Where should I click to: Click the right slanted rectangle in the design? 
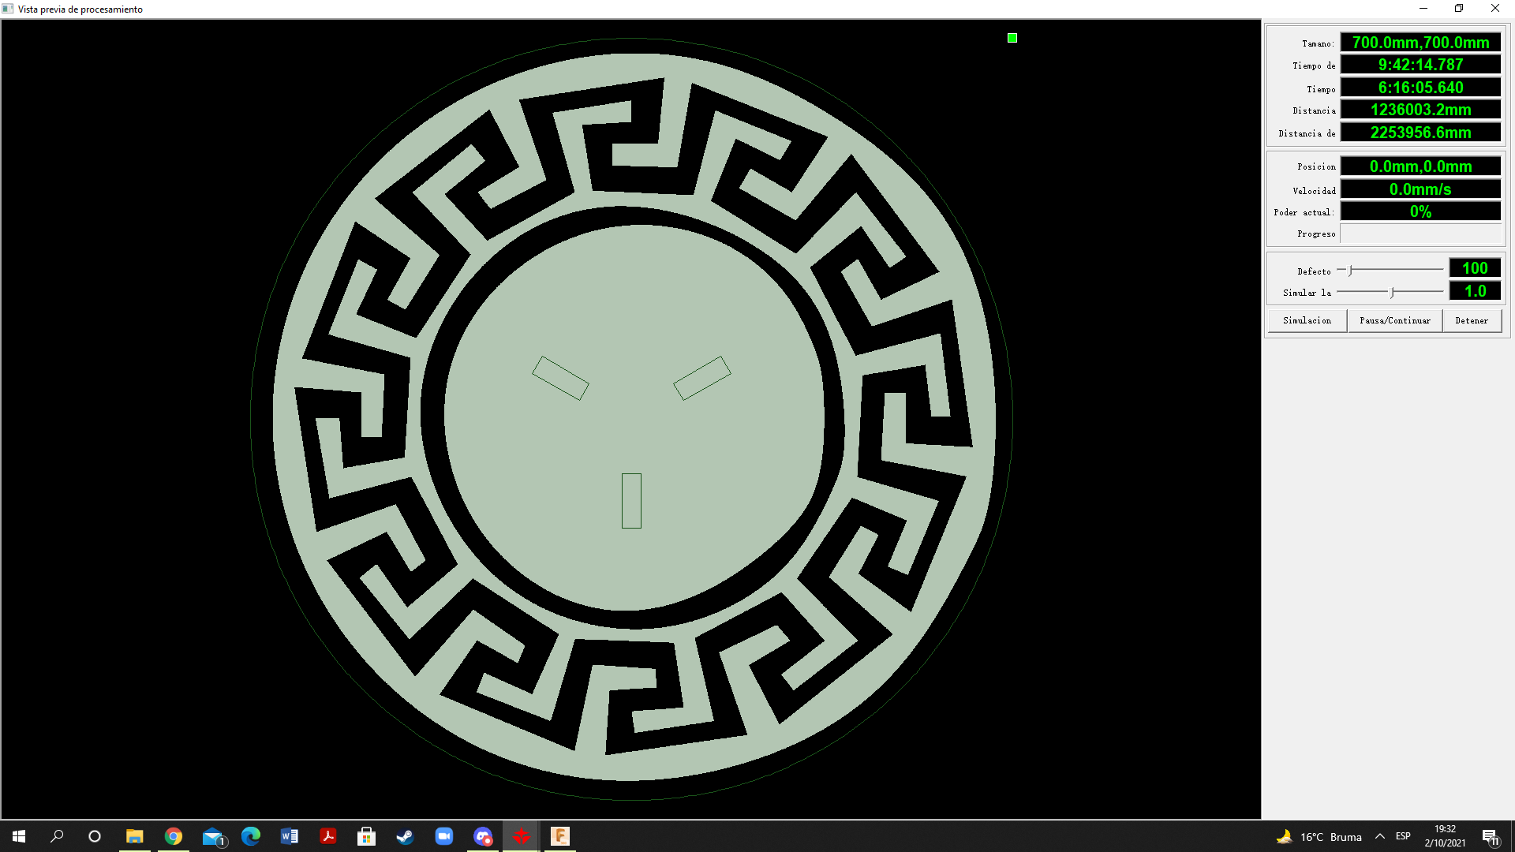tap(701, 378)
